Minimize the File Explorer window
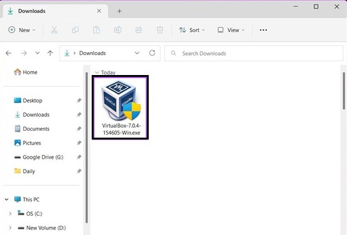 point(296,7)
